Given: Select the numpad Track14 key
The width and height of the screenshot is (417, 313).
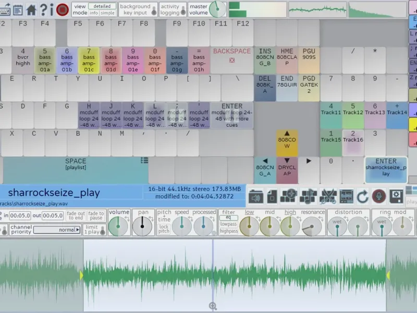Looking at the screenshot, I should tap(397, 115).
